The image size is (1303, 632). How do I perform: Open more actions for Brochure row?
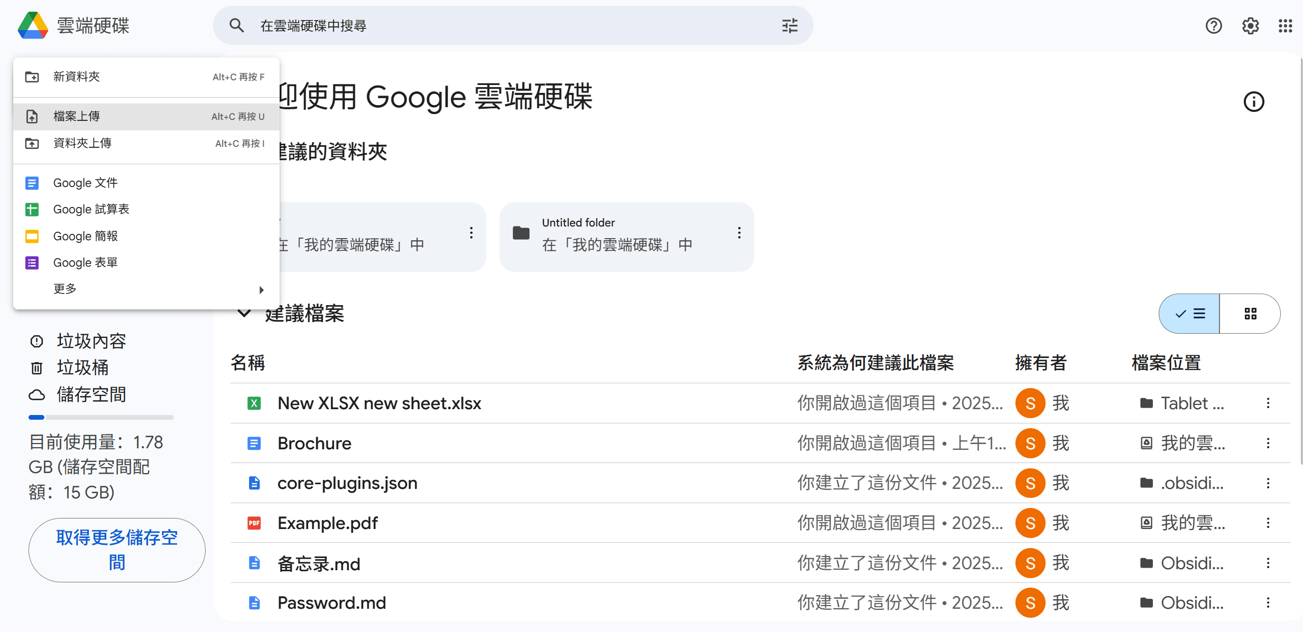pos(1268,444)
